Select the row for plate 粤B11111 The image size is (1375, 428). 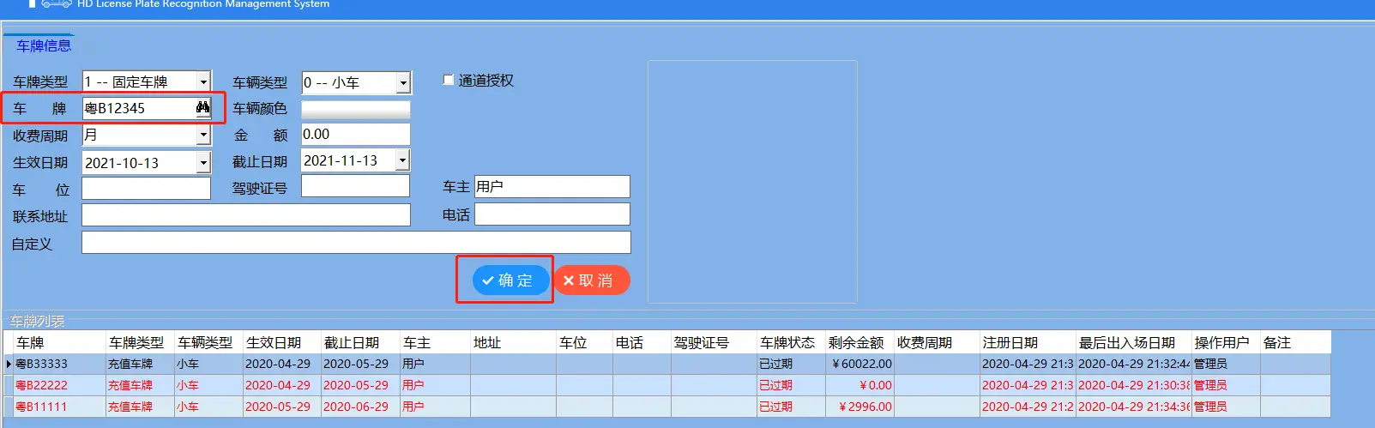click(667, 407)
